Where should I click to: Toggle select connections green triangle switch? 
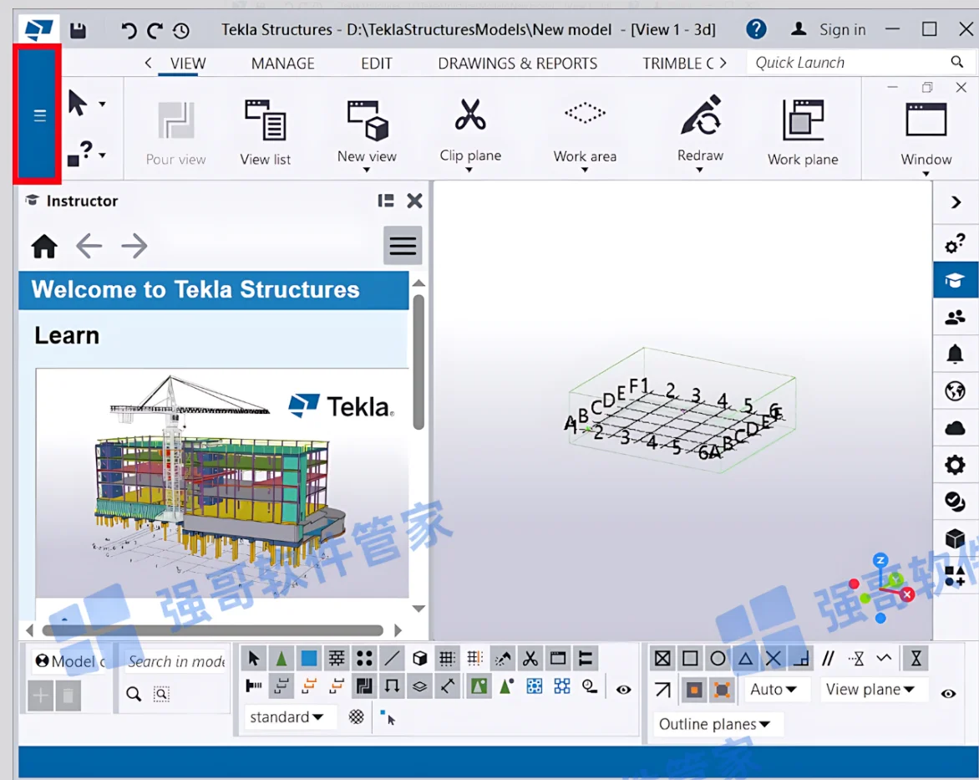point(282,658)
